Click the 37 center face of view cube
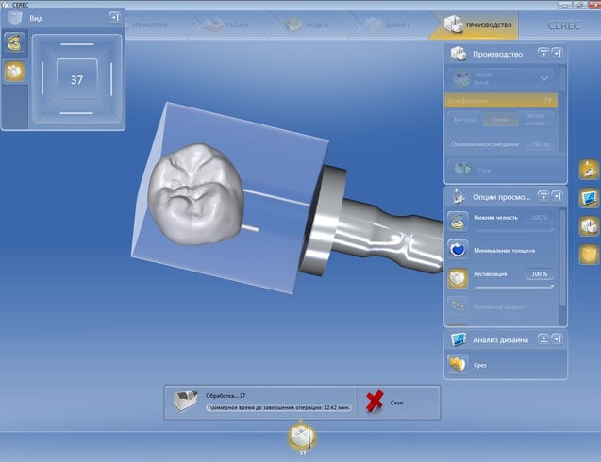Image resolution: width=601 pixels, height=462 pixels. point(77,81)
